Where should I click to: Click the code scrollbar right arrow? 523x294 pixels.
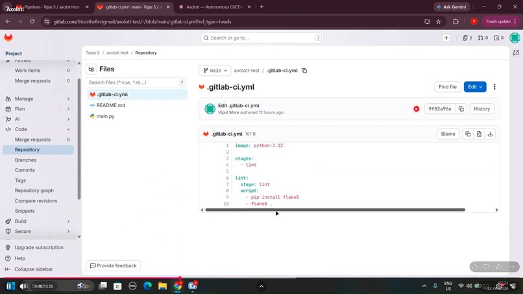tap(496, 210)
